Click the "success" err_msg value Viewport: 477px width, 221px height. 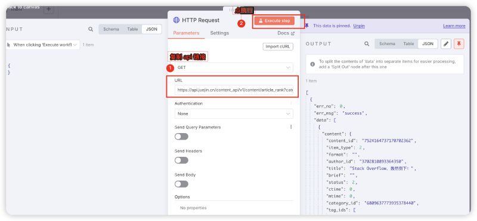353,113
